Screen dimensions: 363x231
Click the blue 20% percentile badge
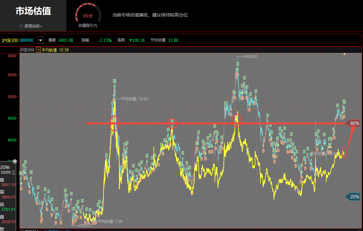pyautogui.click(x=354, y=197)
